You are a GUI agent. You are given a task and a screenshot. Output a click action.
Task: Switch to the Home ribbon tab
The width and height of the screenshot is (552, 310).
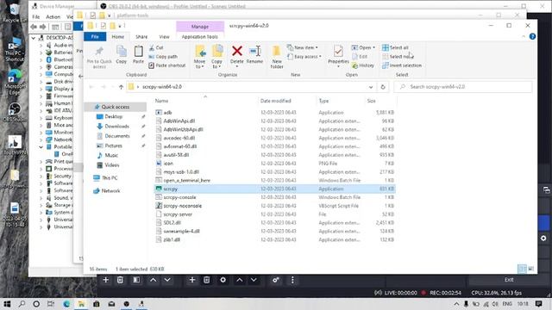(x=118, y=36)
